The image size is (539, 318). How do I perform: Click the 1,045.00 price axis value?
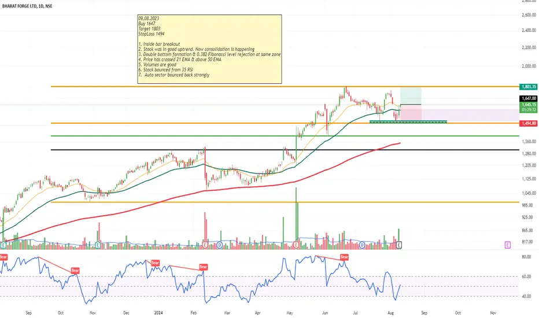click(529, 193)
